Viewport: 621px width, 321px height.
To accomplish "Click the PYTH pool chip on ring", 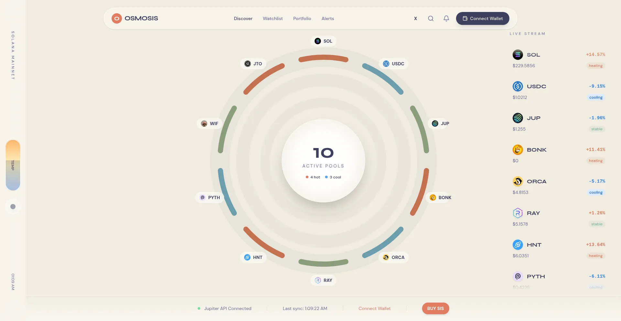I will coord(210,198).
